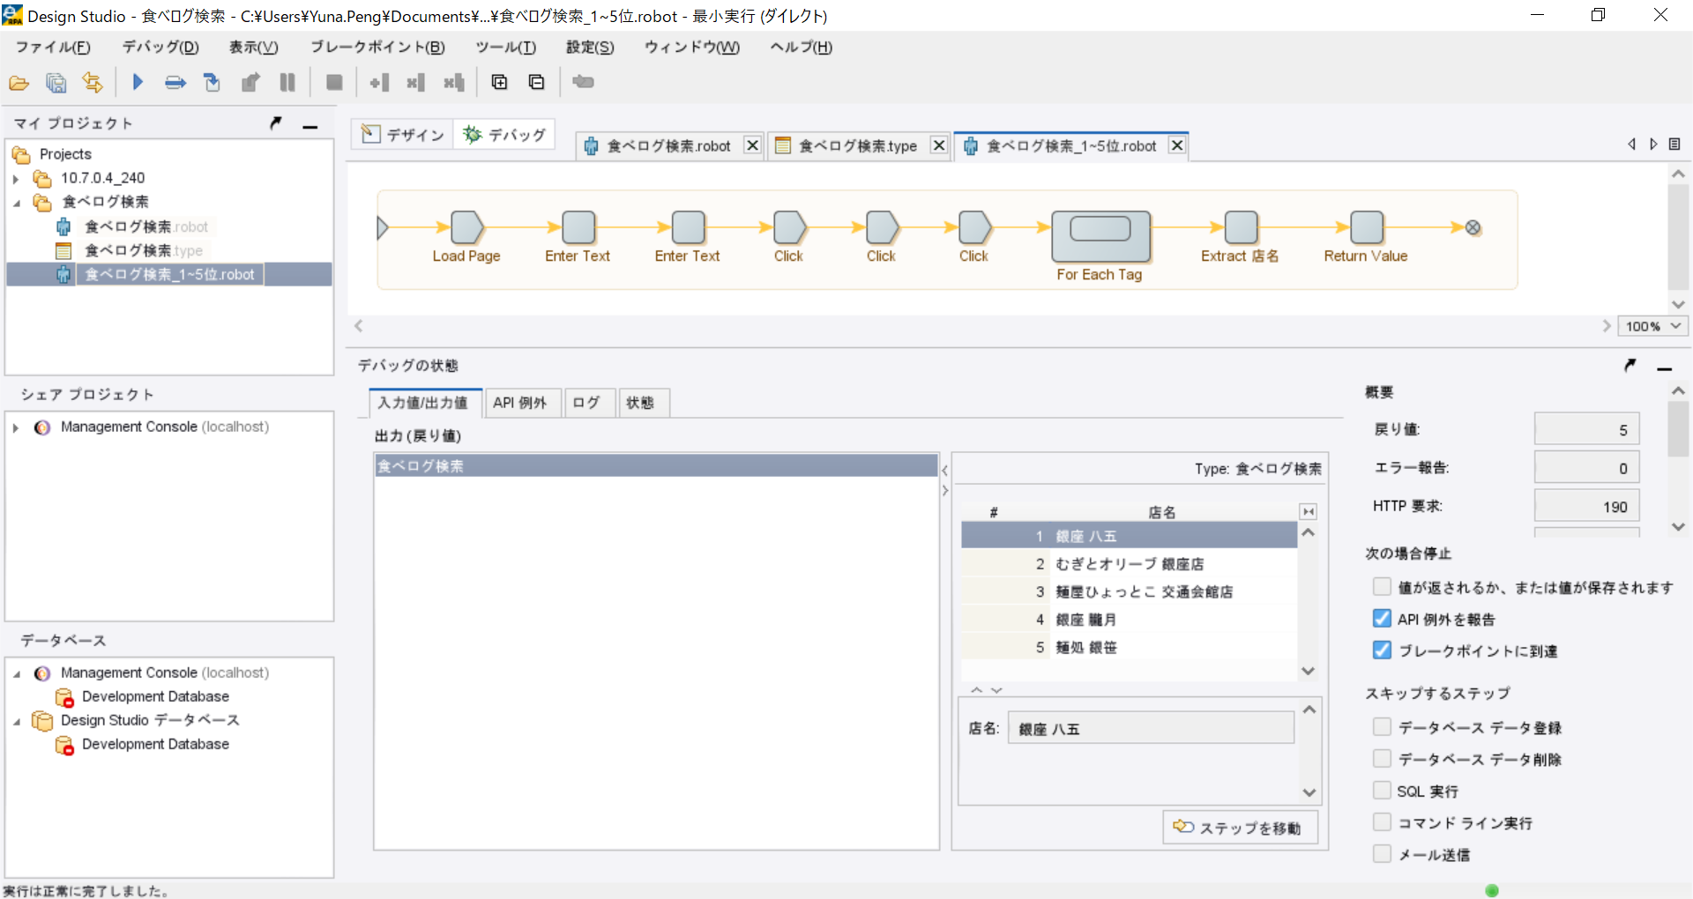Open the ファイル(F) menu

point(53,47)
